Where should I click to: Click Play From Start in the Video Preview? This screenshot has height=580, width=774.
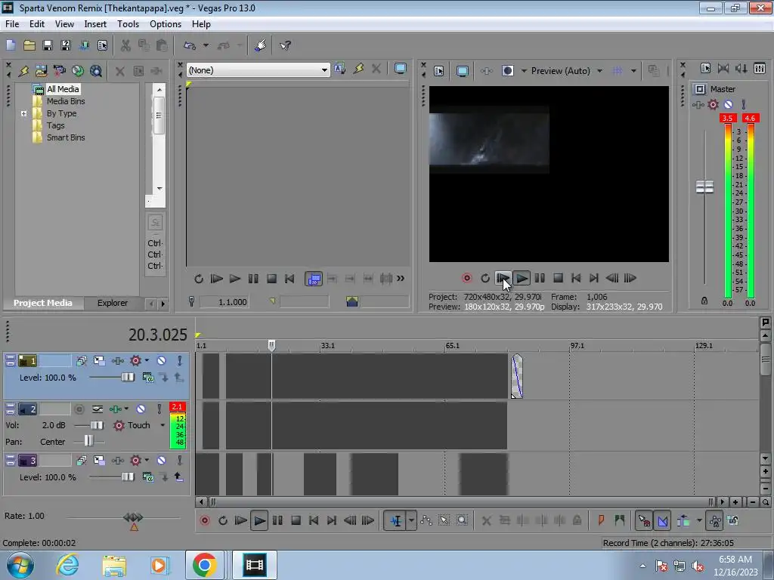click(503, 278)
